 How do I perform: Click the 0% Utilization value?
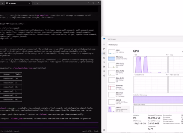point(135,118)
